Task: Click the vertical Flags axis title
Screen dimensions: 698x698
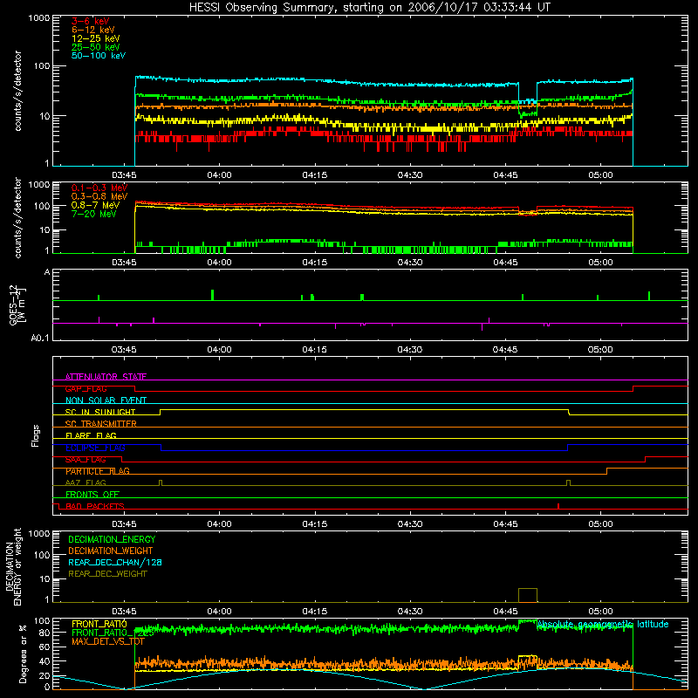Action: tap(36, 435)
